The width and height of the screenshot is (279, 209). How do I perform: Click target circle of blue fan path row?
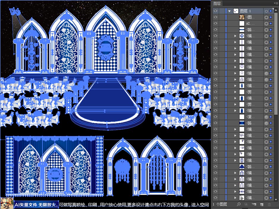pos(266,167)
